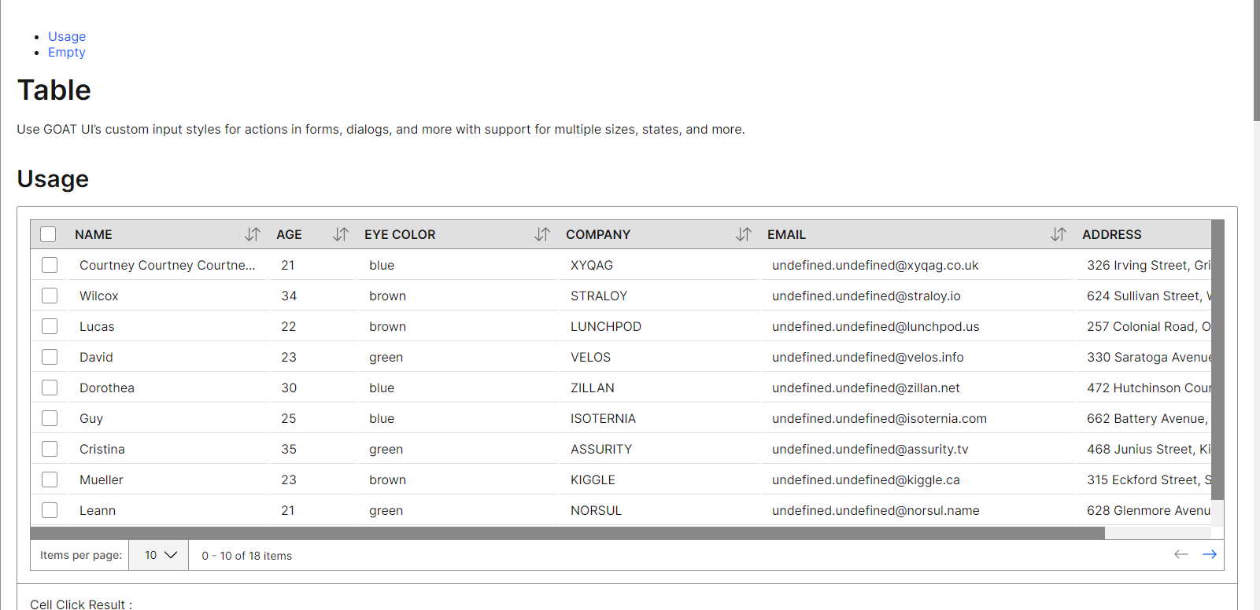The image size is (1260, 610).
Task: Select the Leann row checkbox
Action: pyautogui.click(x=50, y=510)
